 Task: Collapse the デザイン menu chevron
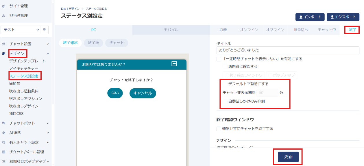pyautogui.click(x=48, y=54)
